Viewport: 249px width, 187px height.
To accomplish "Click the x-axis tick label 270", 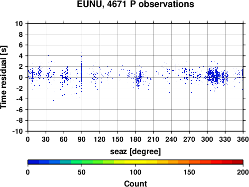I will (x=189, y=139).
